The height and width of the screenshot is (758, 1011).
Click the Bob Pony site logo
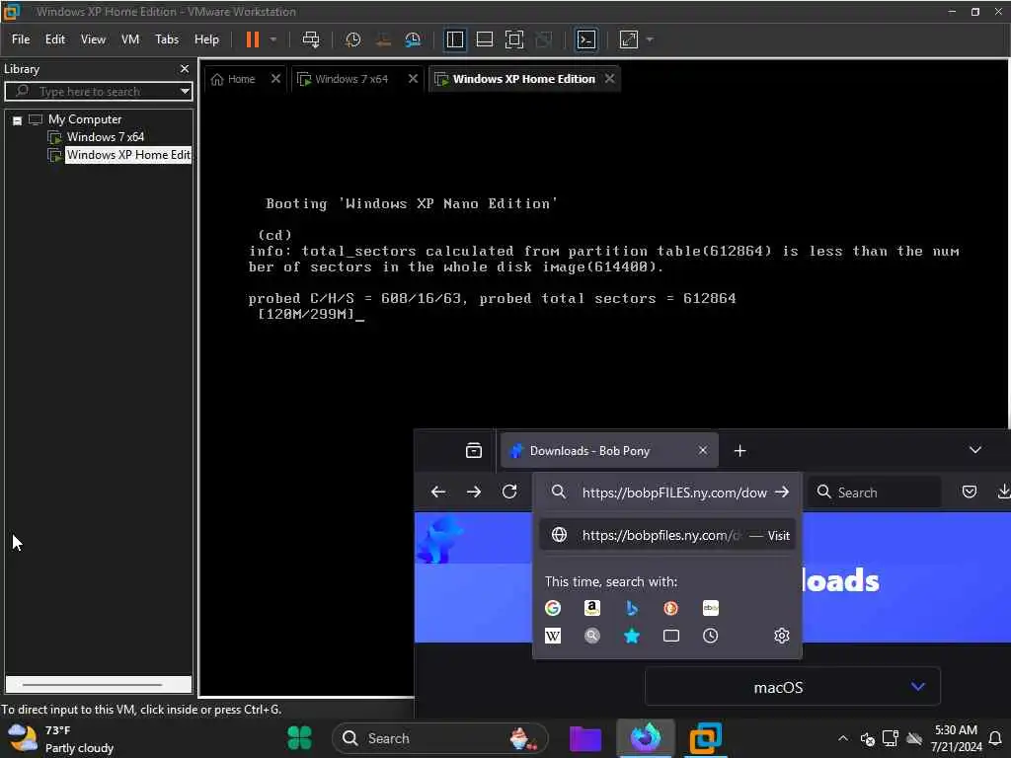tap(439, 540)
